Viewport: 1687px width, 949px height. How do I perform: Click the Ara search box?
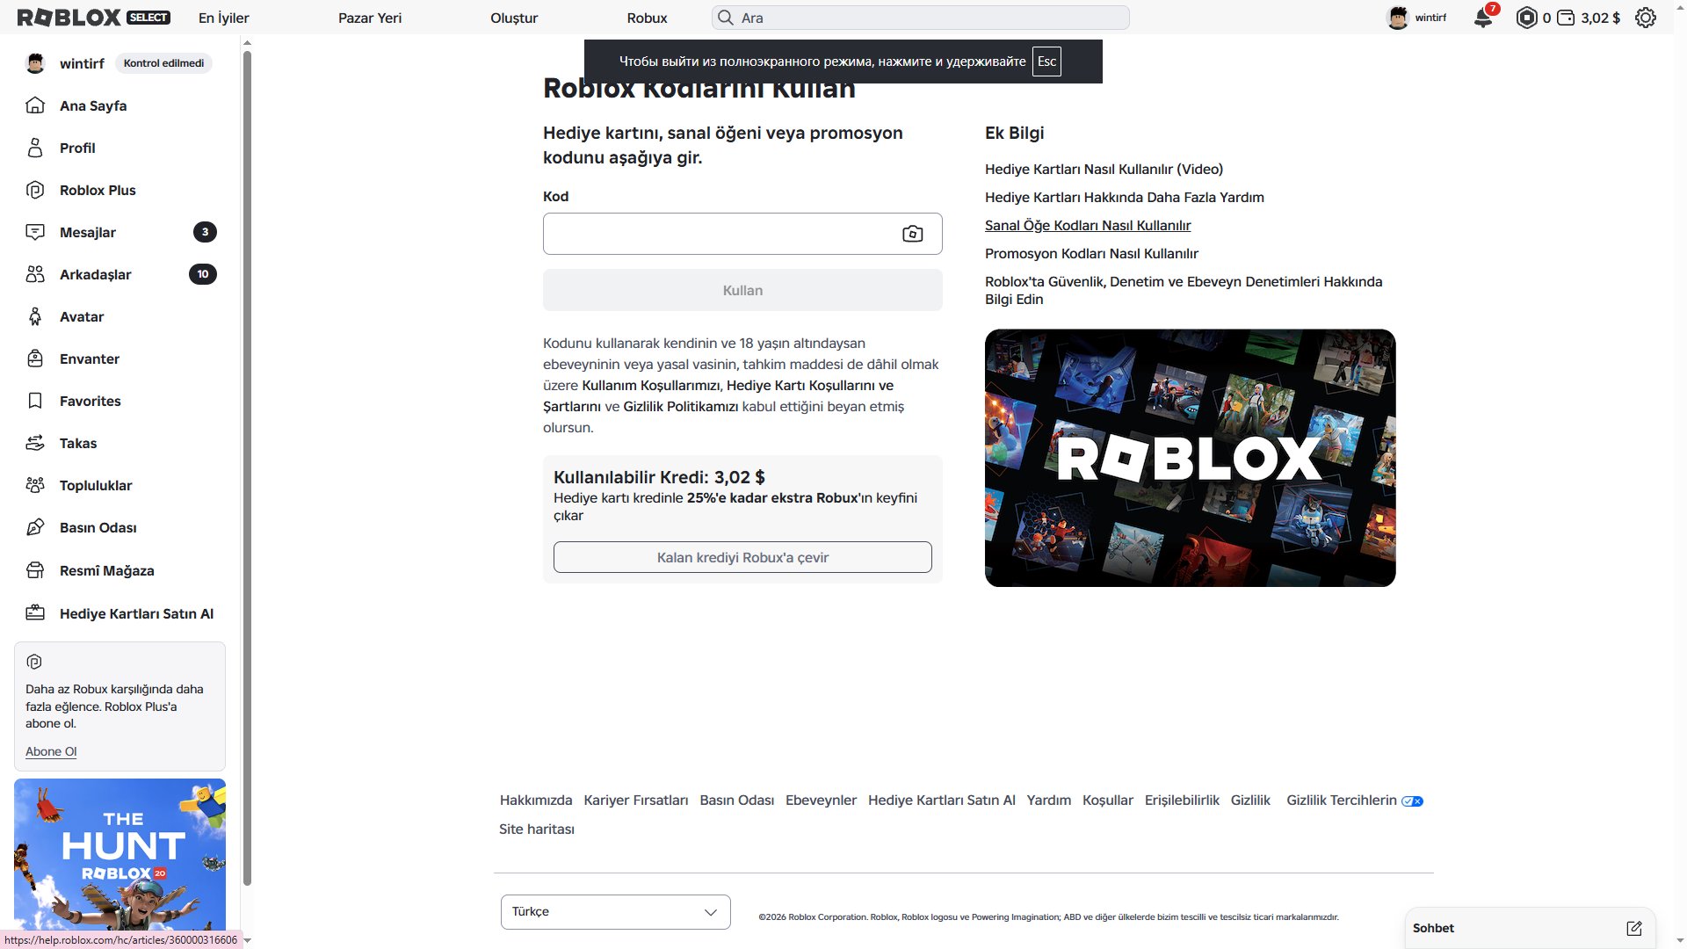tap(920, 18)
